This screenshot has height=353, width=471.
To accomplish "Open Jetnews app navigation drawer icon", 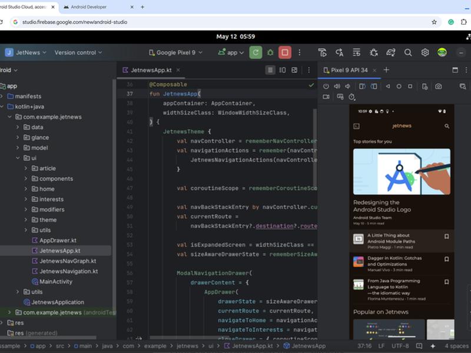I will click(357, 126).
